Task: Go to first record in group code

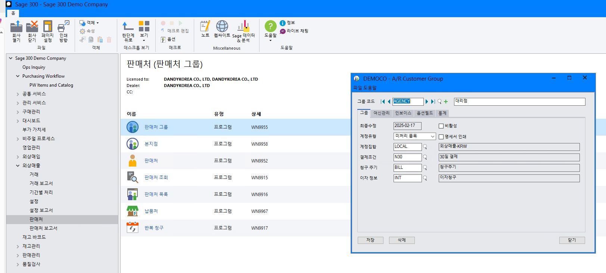Action: click(x=383, y=102)
